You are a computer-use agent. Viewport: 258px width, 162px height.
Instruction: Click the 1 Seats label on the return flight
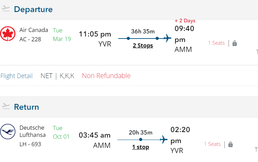(x=212, y=144)
